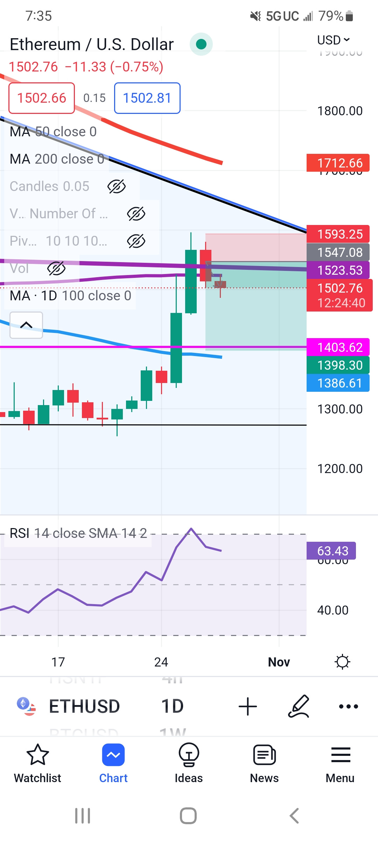
Task: Tap the red sell price 1502.66
Action: 42,98
